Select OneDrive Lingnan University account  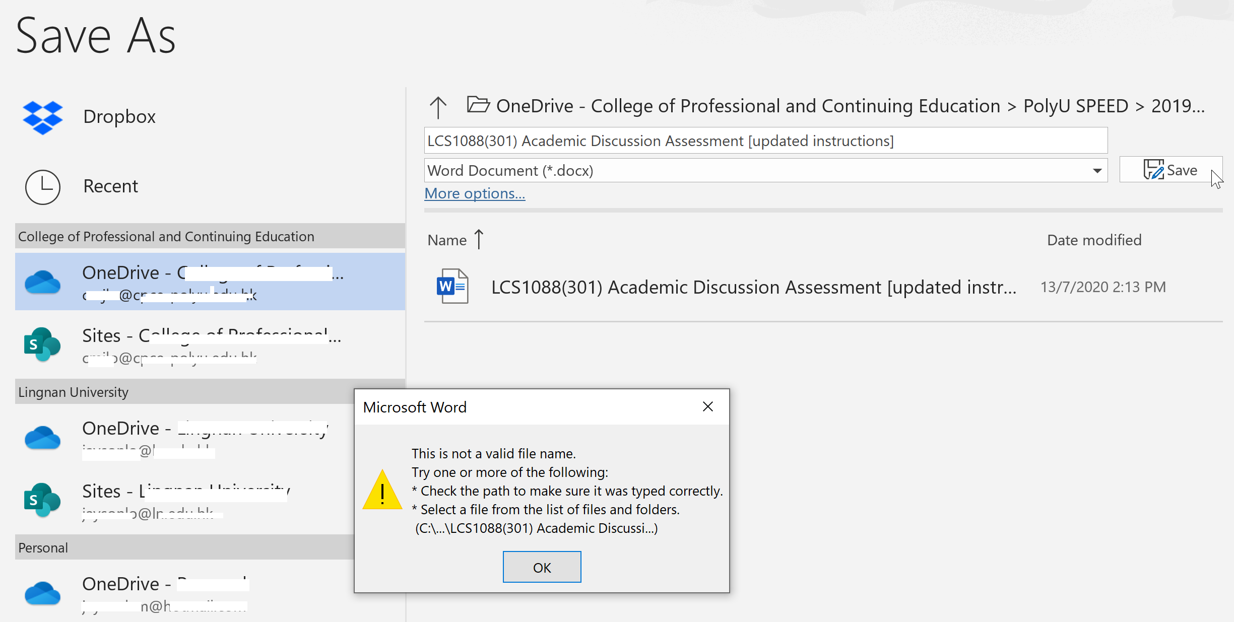click(185, 438)
